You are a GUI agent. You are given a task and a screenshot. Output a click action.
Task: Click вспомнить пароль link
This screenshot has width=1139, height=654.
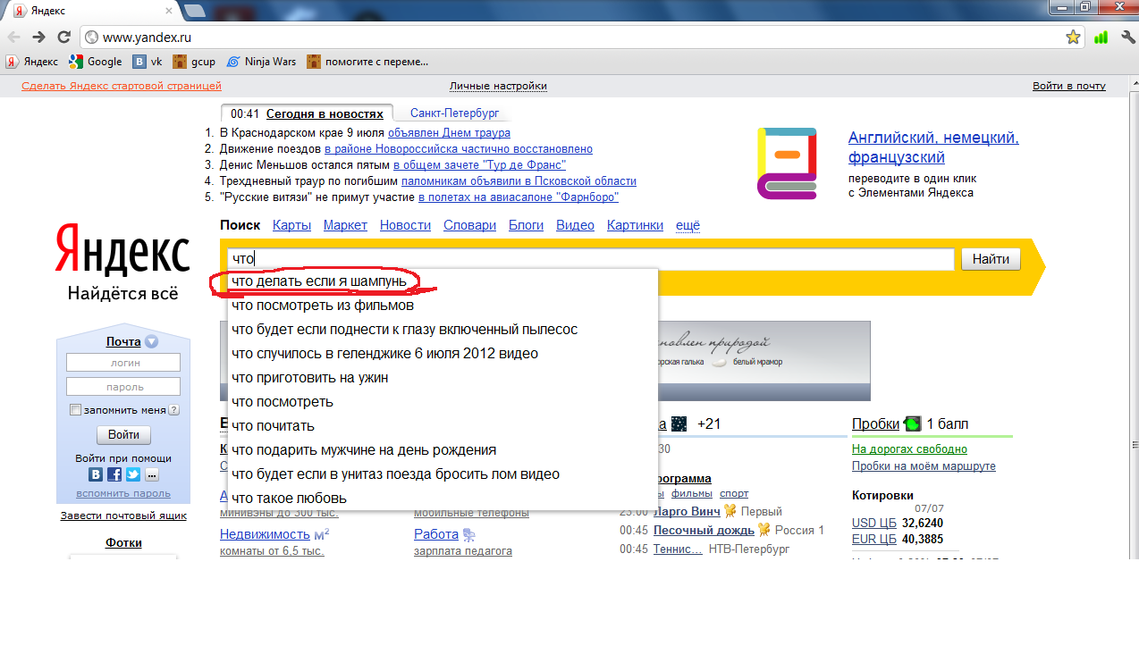pos(123,493)
